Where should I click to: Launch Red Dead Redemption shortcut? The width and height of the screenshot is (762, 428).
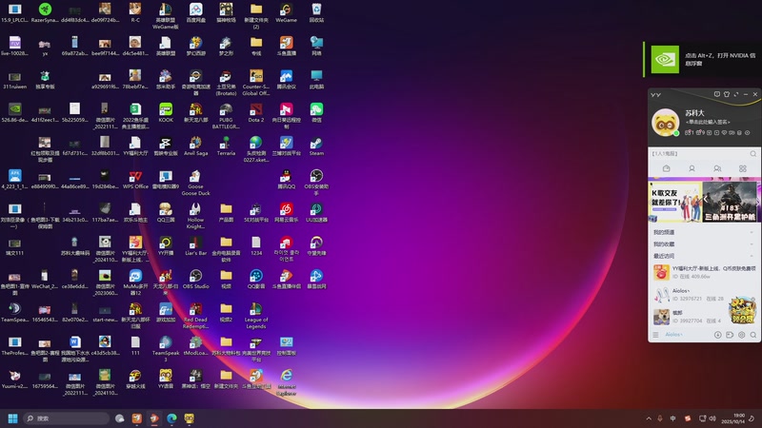pos(196,316)
